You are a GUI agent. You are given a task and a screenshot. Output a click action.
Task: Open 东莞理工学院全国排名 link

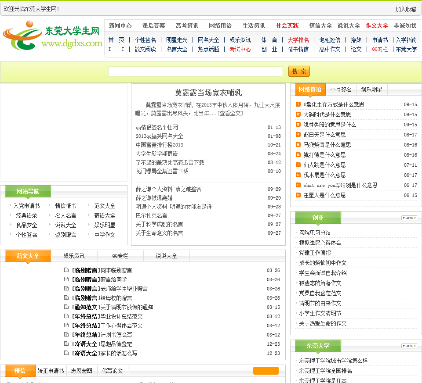pyautogui.click(x=325, y=371)
